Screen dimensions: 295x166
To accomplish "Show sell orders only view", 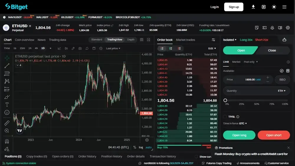I will pos(179,48).
